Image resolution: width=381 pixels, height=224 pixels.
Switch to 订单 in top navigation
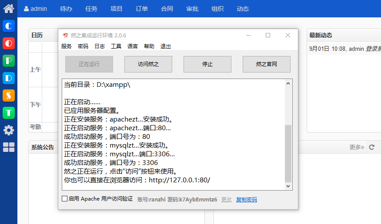click(x=142, y=9)
